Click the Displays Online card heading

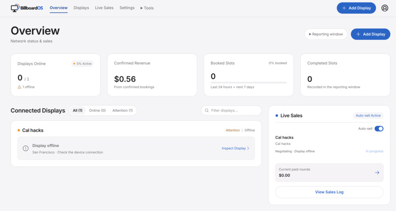pos(31,64)
